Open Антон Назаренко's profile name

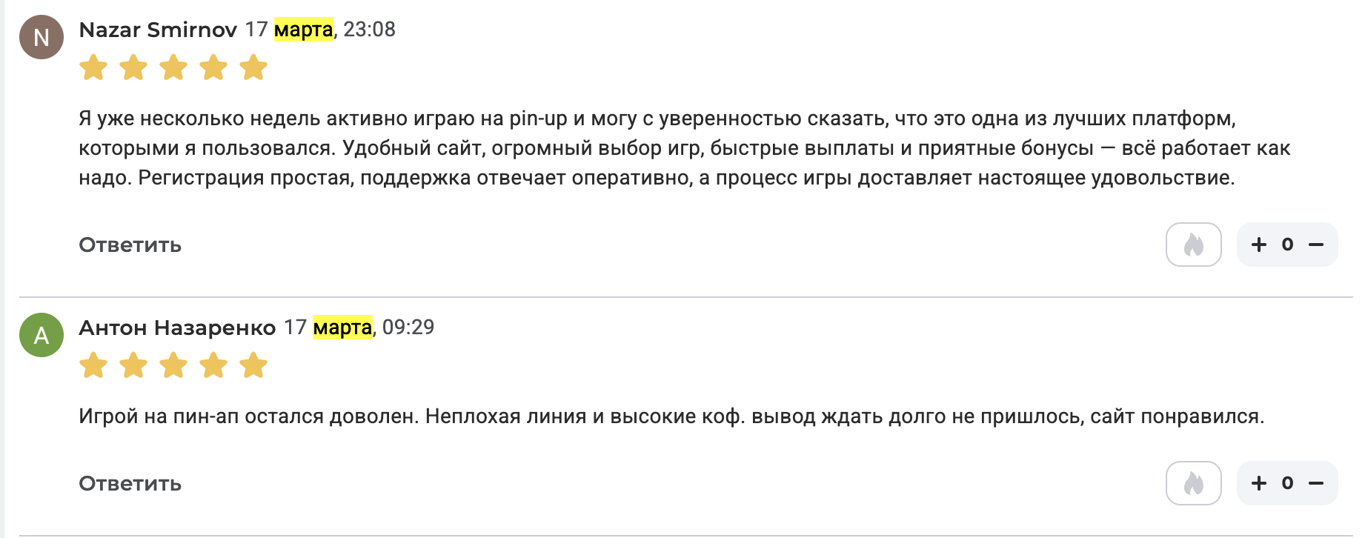177,328
